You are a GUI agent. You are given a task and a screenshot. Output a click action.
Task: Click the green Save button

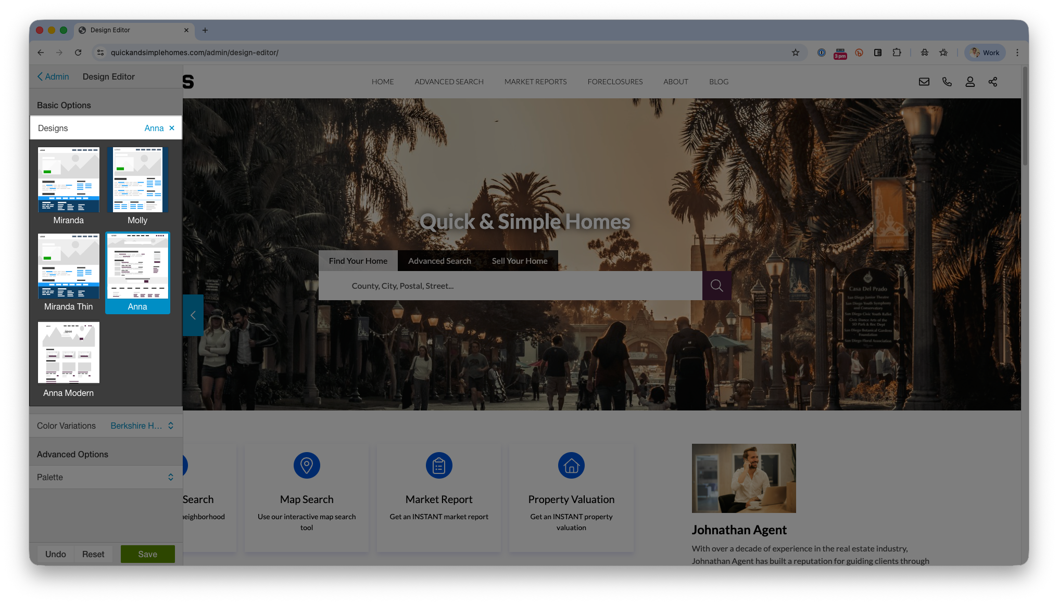(147, 554)
